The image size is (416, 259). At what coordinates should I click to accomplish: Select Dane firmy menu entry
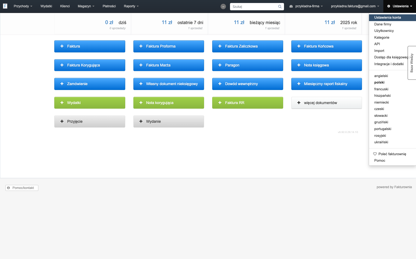tap(393, 24)
